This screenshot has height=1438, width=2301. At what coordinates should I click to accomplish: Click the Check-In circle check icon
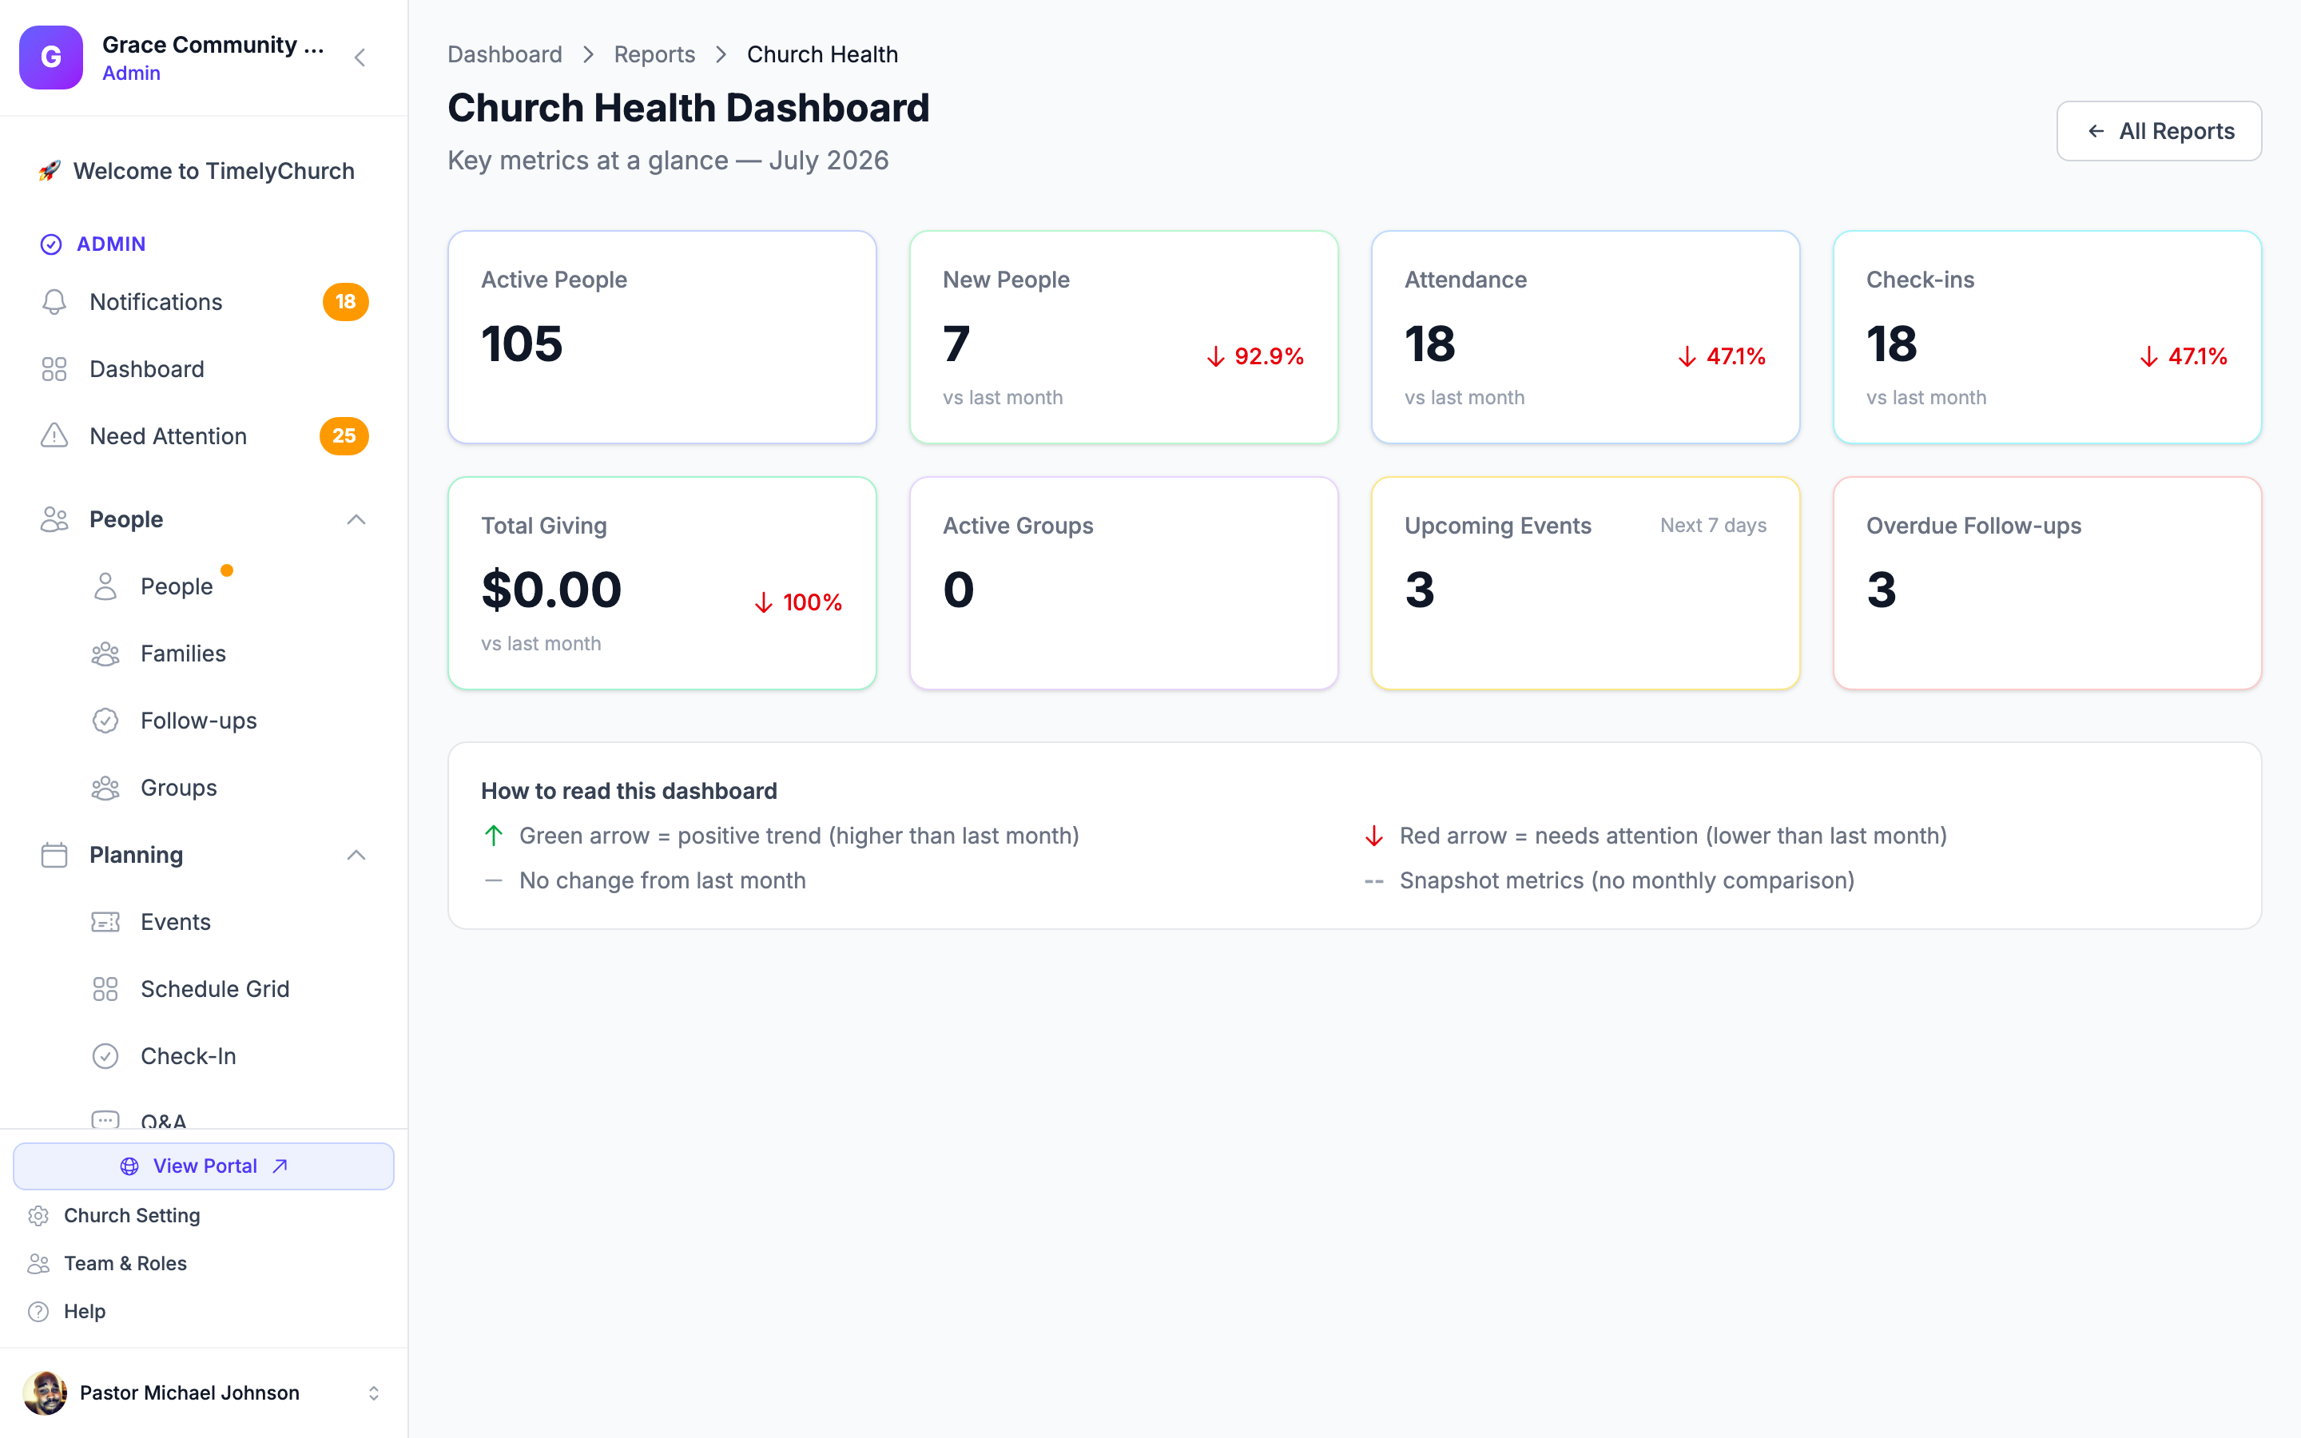tap(105, 1055)
